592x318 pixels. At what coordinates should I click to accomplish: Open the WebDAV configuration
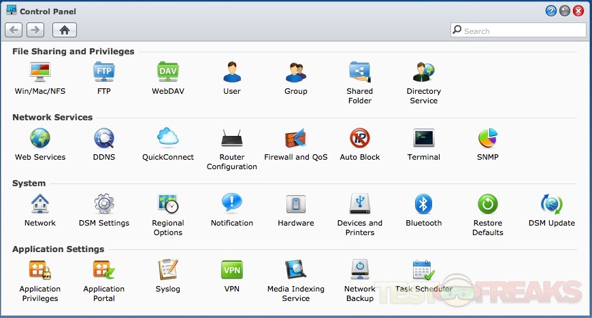coord(168,72)
